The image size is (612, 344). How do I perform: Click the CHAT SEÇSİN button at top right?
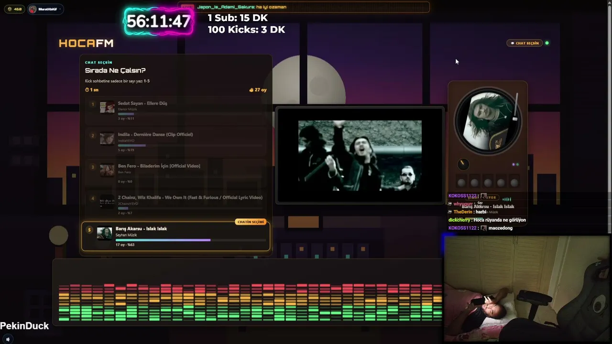click(x=525, y=43)
